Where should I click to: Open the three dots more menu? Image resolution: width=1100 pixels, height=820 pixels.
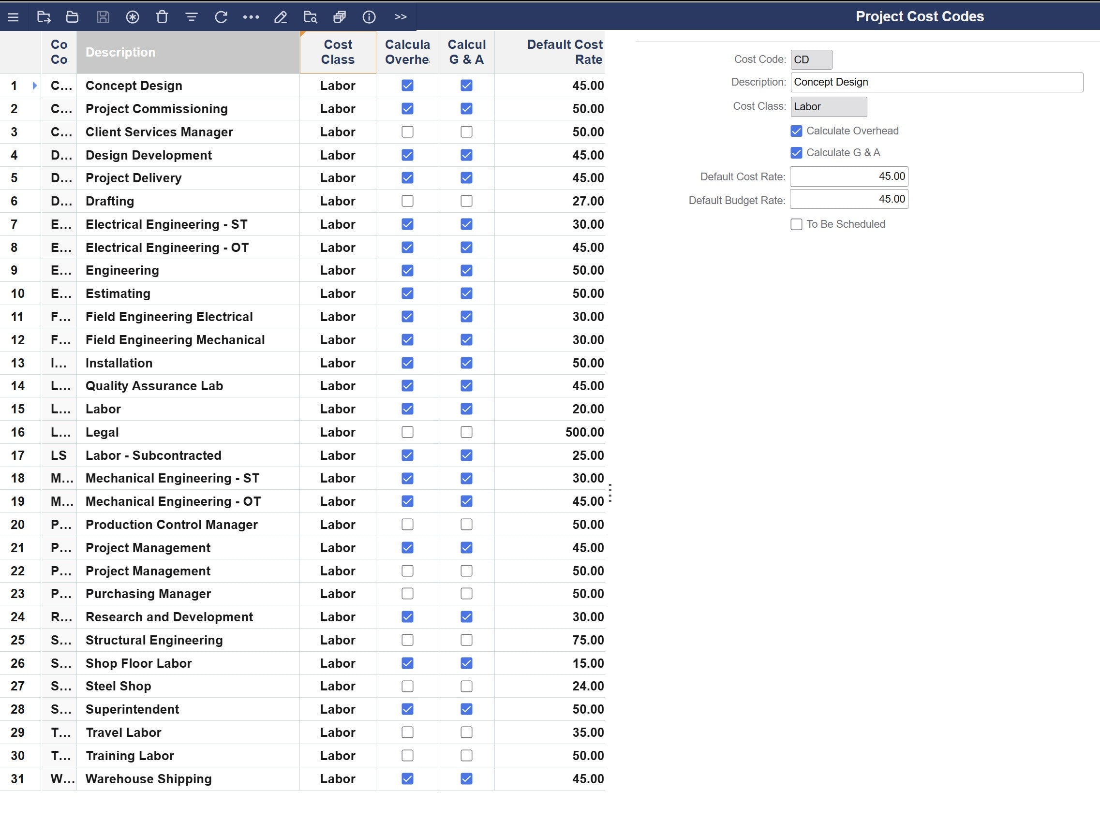(x=251, y=17)
